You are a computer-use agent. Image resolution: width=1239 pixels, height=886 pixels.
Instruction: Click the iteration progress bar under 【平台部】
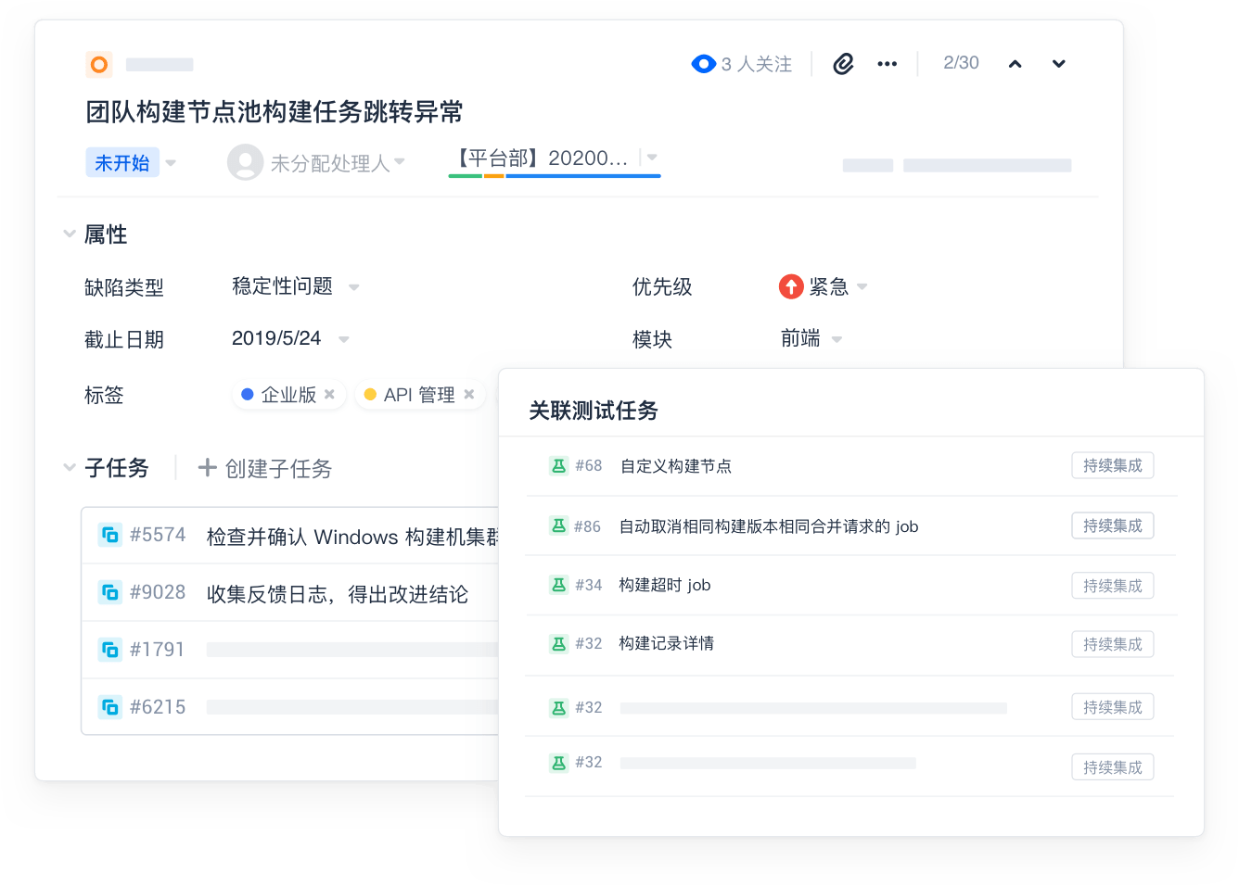(554, 175)
